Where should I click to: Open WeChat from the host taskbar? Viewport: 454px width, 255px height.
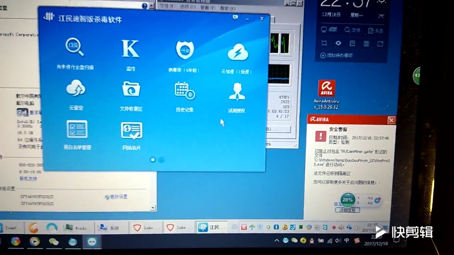pos(54,242)
